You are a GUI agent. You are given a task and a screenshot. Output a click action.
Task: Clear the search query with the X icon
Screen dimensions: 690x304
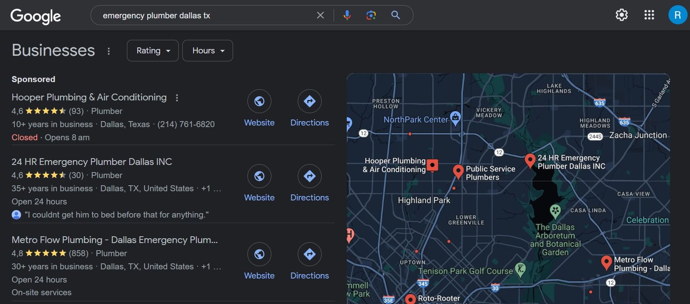tap(320, 15)
